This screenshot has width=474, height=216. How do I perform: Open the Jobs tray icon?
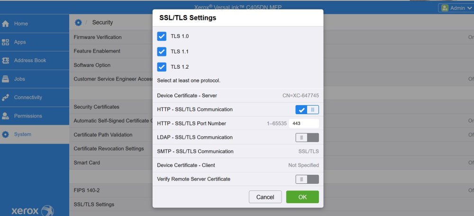click(6, 79)
